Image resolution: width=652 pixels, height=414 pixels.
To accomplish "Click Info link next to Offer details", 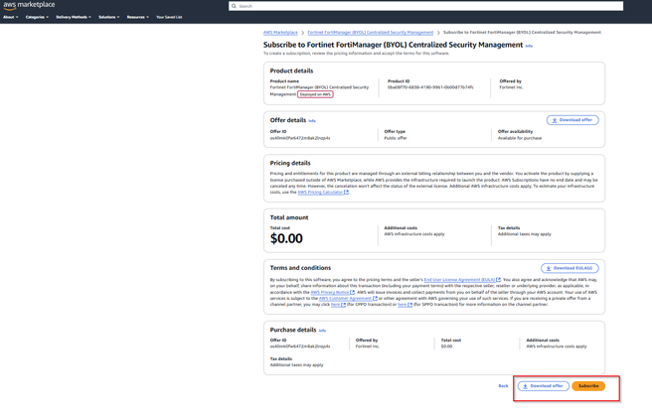I will pos(312,121).
